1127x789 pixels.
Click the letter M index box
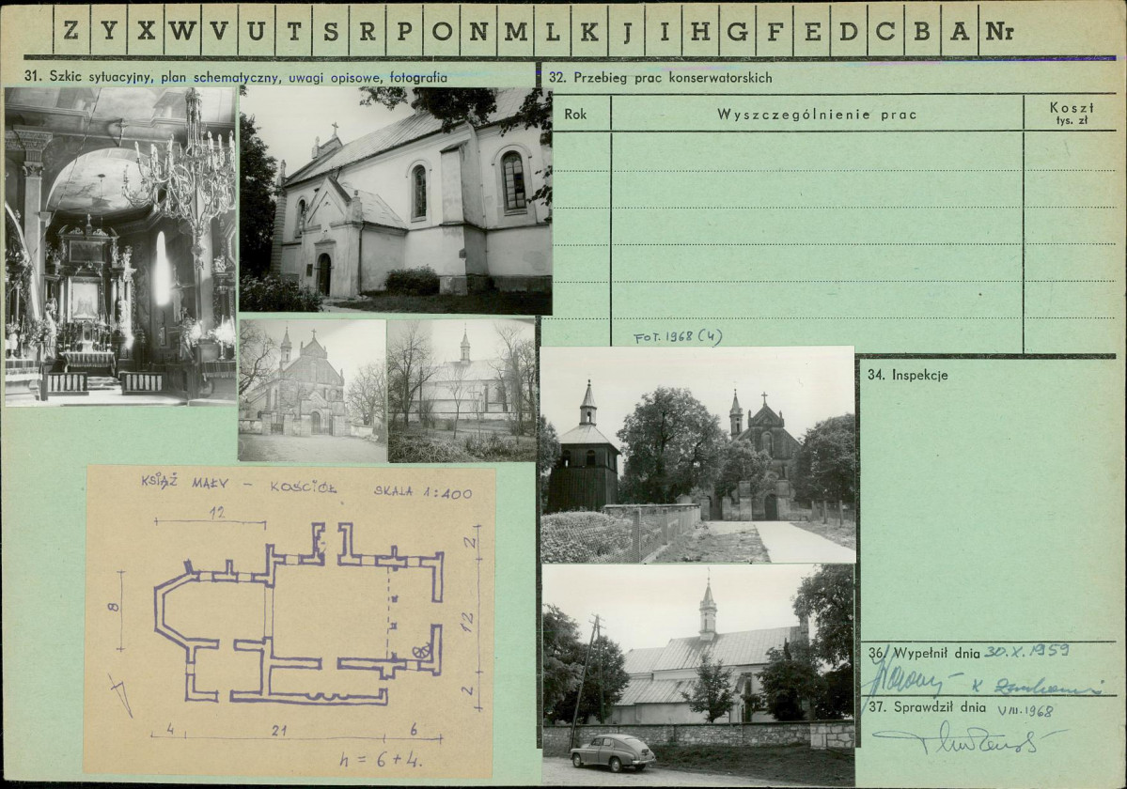pyautogui.click(x=516, y=30)
